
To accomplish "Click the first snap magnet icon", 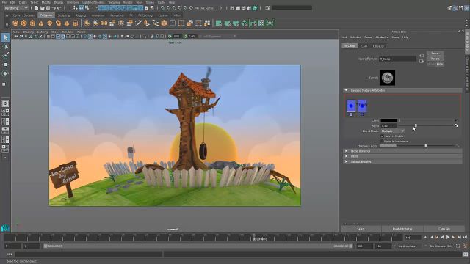I will 163,8.
